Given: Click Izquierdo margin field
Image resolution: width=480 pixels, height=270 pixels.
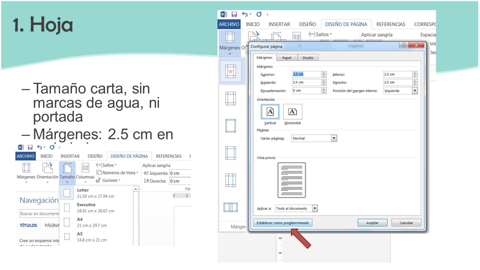Looking at the screenshot, I should 306,82.
